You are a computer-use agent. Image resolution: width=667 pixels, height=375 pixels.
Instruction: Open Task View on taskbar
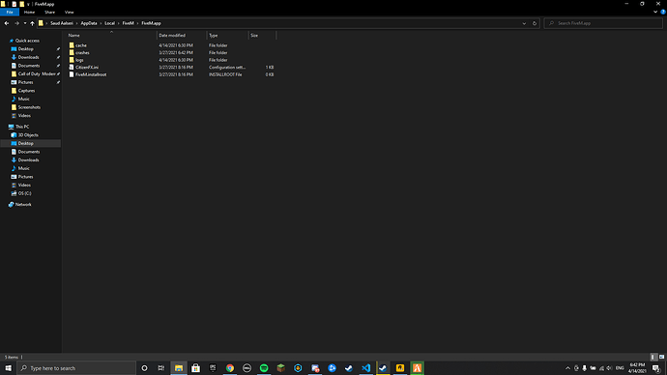(x=161, y=368)
